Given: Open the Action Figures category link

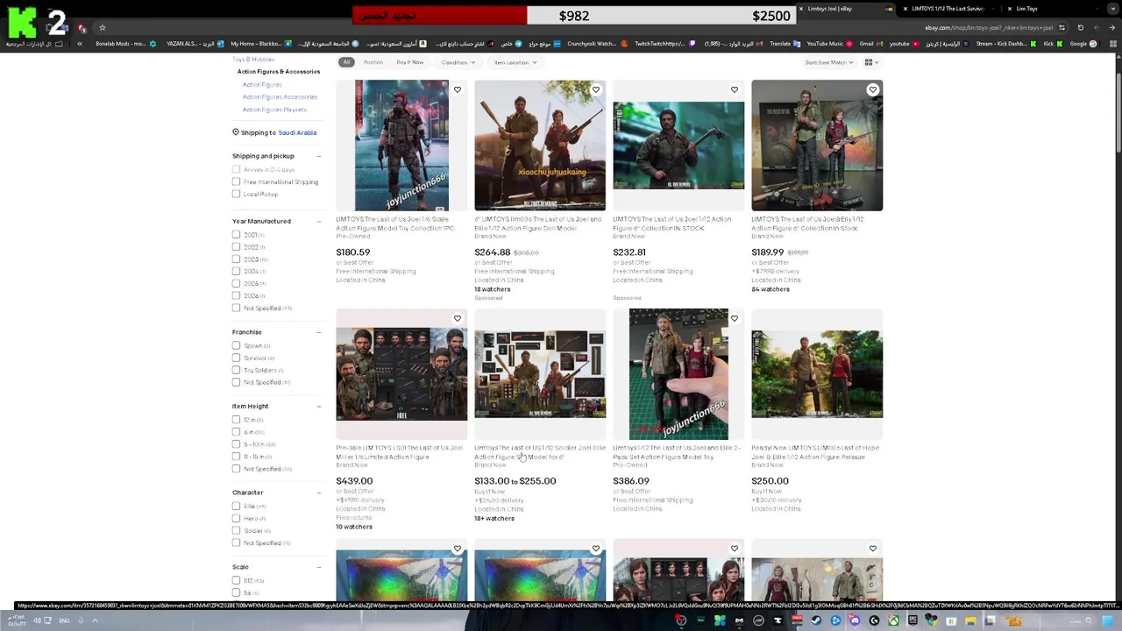Looking at the screenshot, I should pyautogui.click(x=261, y=85).
